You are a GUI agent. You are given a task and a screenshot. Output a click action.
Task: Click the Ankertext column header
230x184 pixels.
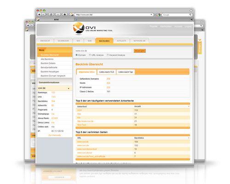(x=82, y=106)
